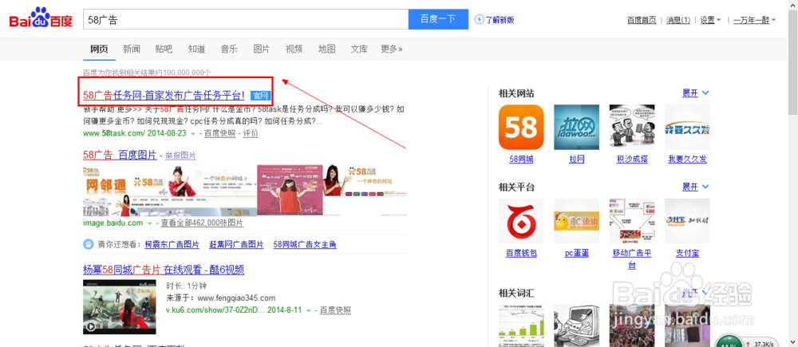Open the 网邻通 image thumbnail
The height and width of the screenshot is (347, 798).
tap(105, 191)
